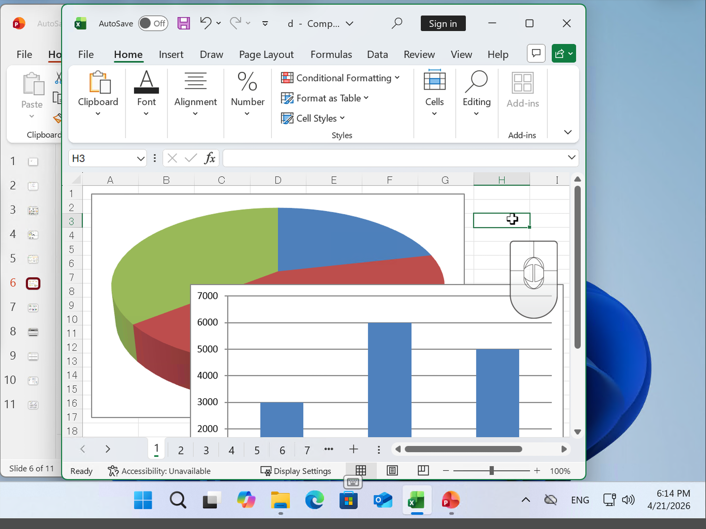Open Display Settings in status bar
The height and width of the screenshot is (529, 706).
tap(296, 471)
